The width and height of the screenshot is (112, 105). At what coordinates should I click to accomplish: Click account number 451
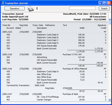(x=8, y=100)
